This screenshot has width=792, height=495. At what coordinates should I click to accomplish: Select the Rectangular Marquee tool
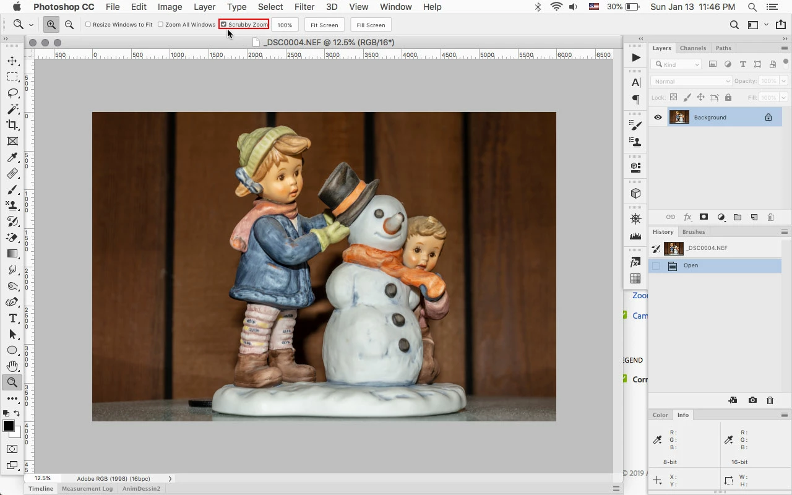[x=12, y=77]
